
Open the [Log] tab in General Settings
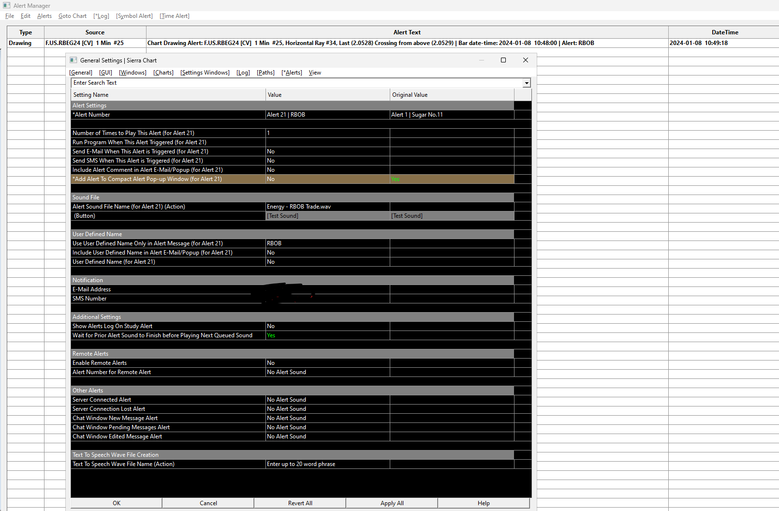pos(243,73)
